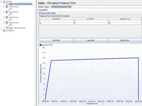Collapse the last Thread Group node
The image size is (142, 106).
click(4, 23)
